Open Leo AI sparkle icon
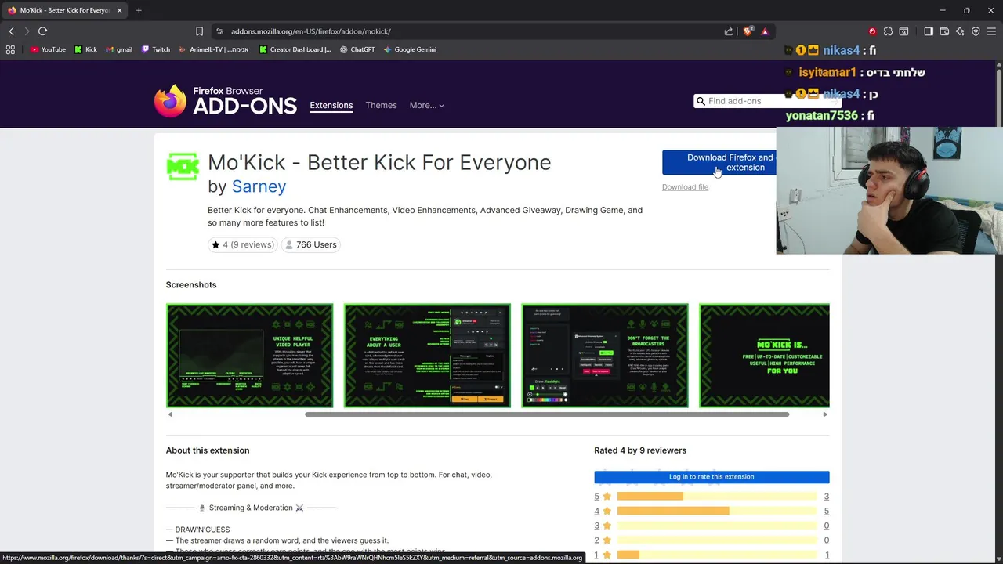This screenshot has height=564, width=1003. pos(960,31)
